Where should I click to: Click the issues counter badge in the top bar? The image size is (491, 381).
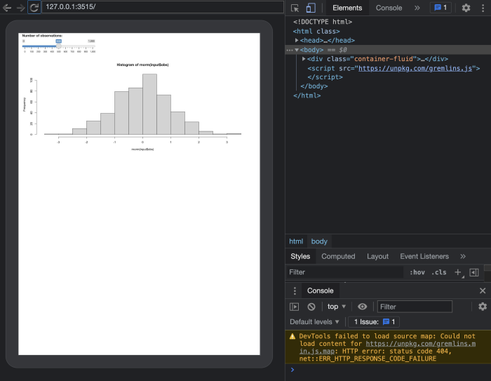(440, 8)
